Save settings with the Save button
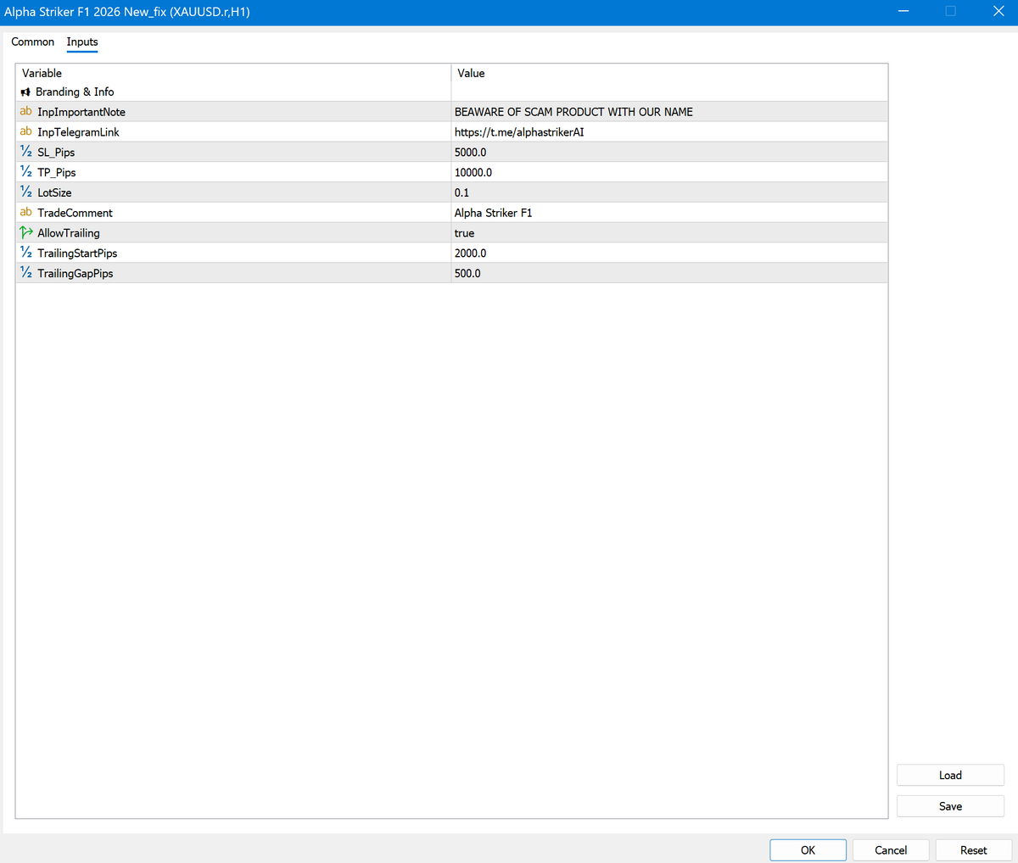This screenshot has width=1018, height=863. pyautogui.click(x=950, y=806)
